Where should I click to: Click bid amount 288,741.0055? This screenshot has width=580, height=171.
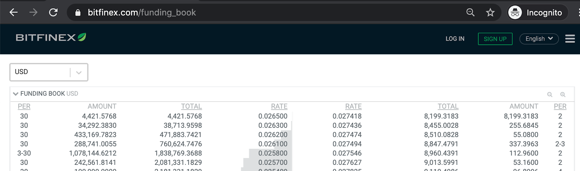[x=95, y=144]
